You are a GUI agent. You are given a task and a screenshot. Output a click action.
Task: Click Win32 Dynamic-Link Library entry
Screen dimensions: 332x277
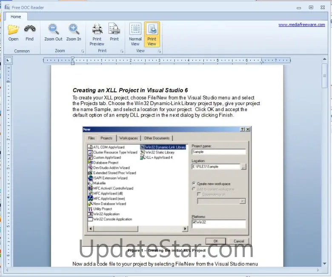tap(163, 147)
